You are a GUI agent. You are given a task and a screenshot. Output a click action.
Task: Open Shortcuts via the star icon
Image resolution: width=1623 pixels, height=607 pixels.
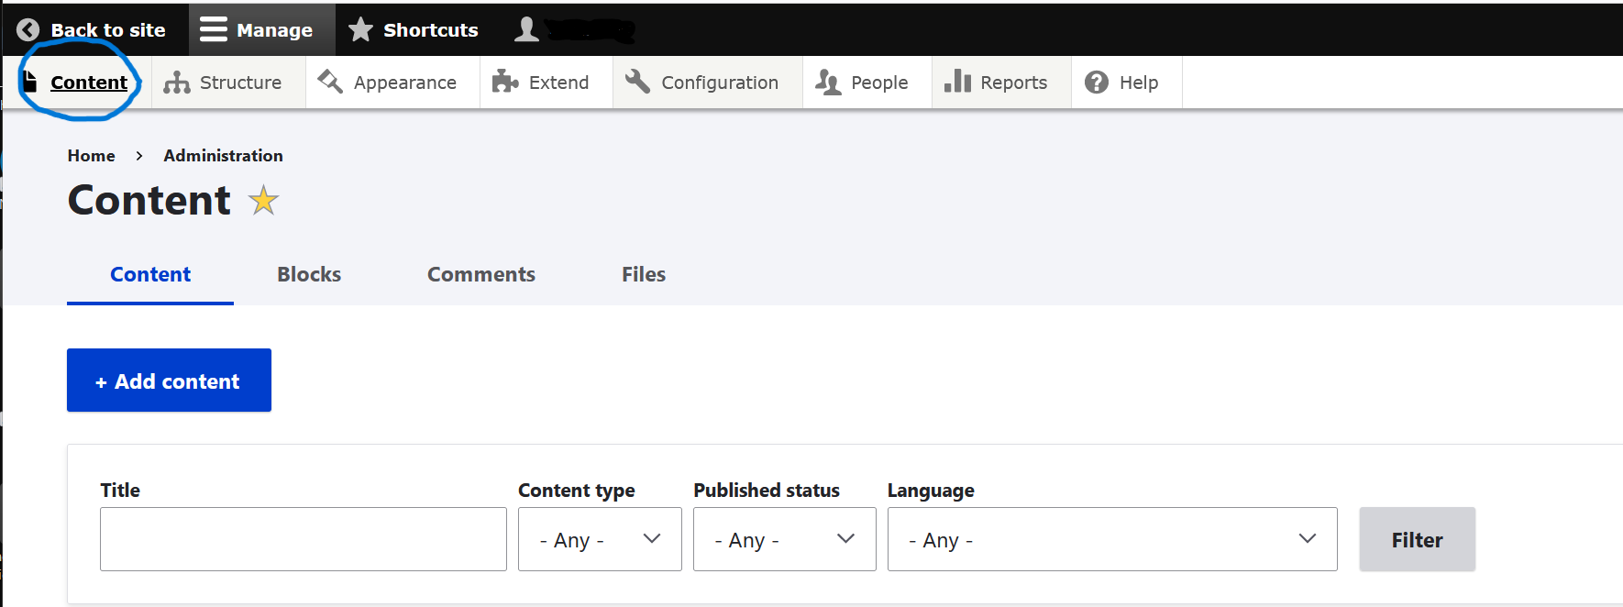360,29
